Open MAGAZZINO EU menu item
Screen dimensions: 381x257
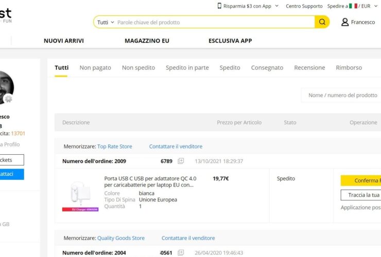(x=147, y=41)
